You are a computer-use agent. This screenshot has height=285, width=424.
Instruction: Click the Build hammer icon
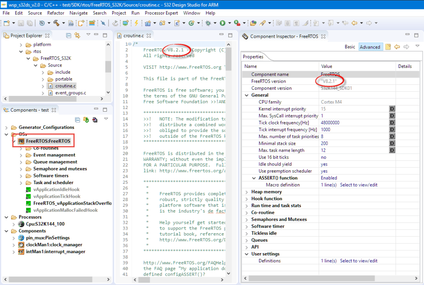[56, 23]
